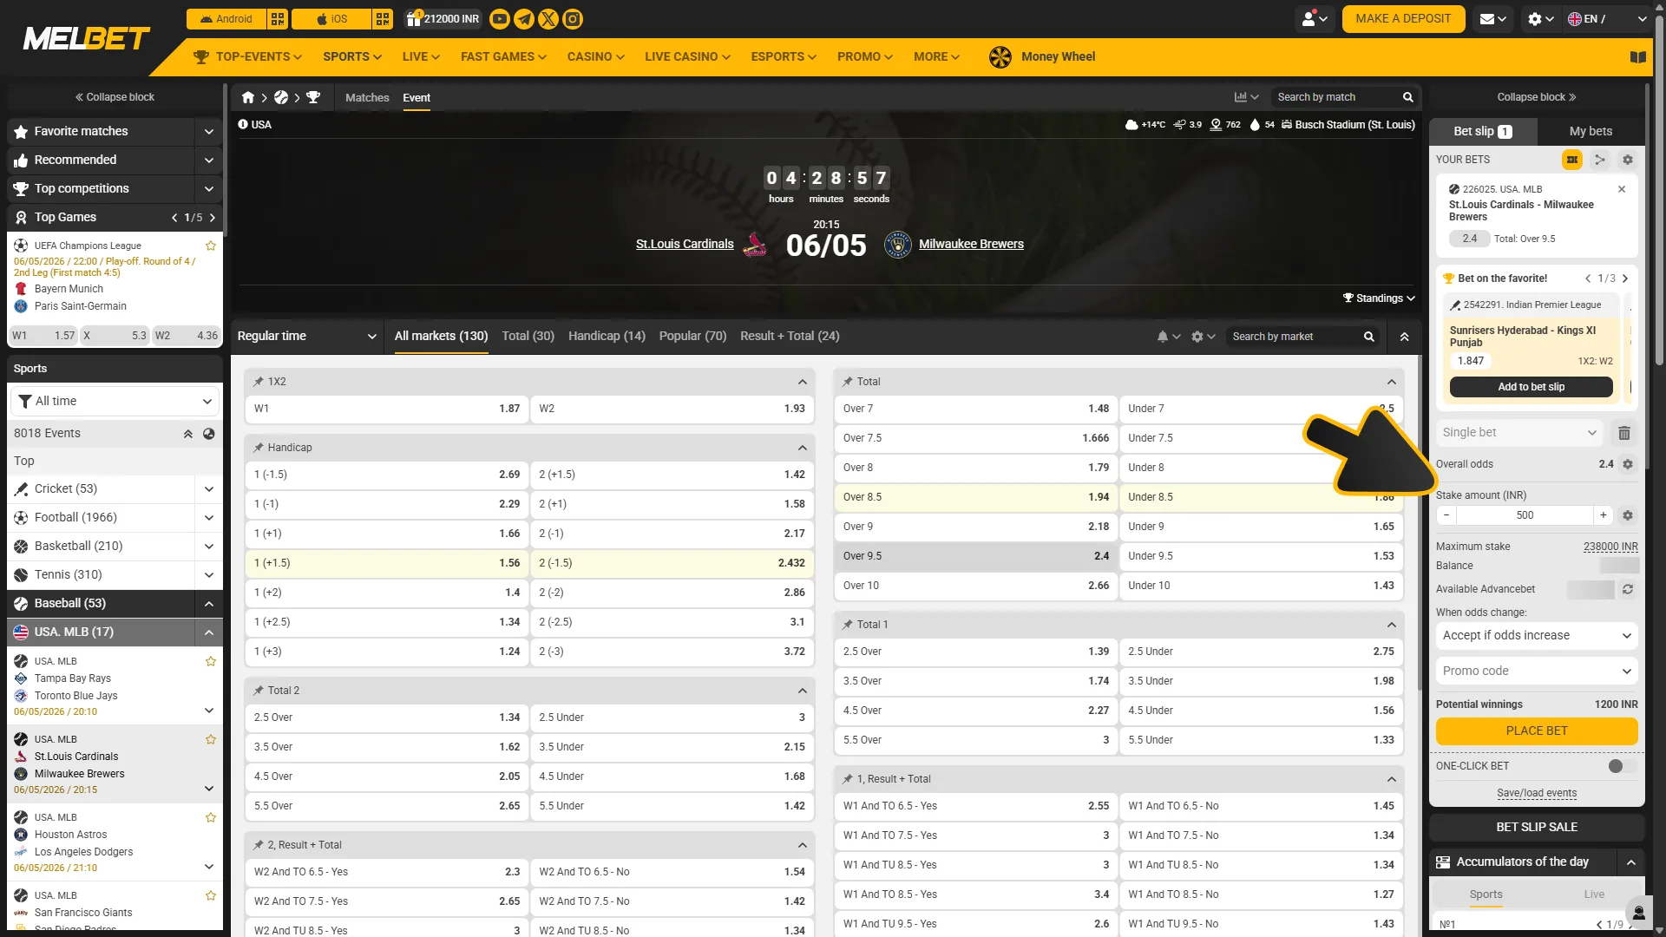Pin the 1X2 market
Viewport: 1666px width, 937px height.
259,382
